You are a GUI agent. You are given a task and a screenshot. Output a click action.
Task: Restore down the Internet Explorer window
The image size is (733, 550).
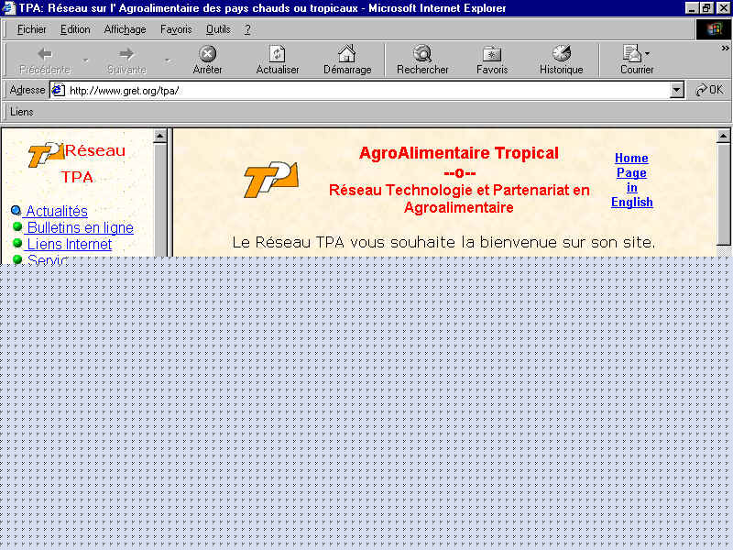pos(706,8)
